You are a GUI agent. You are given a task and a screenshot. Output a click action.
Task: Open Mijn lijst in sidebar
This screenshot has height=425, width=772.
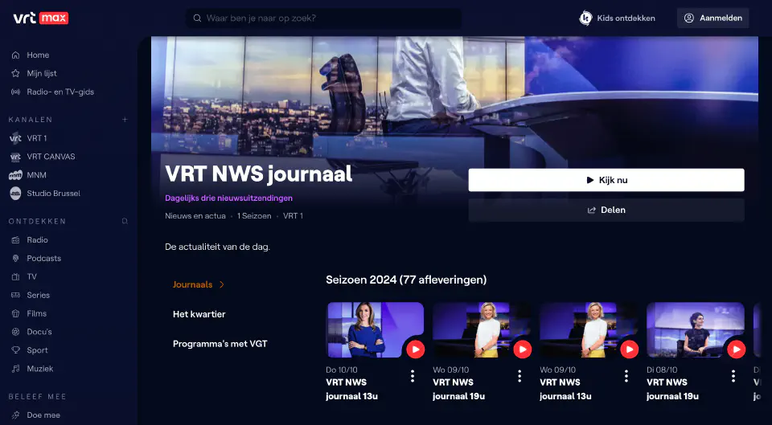[x=34, y=73]
